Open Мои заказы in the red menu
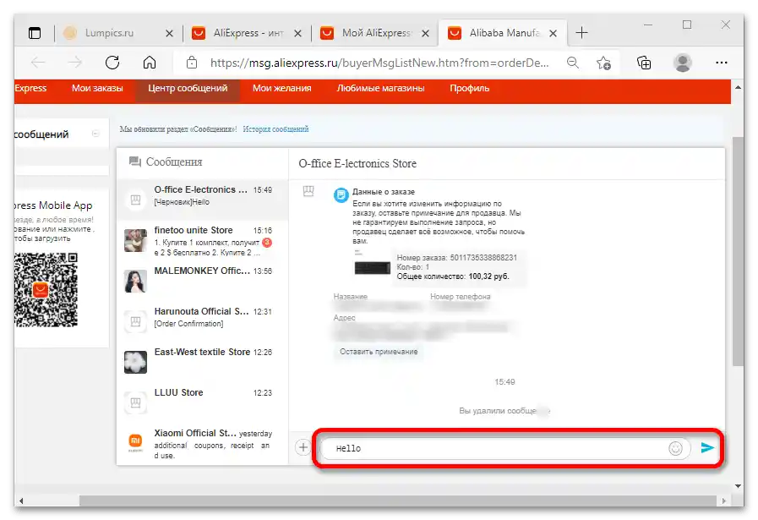 [97, 89]
